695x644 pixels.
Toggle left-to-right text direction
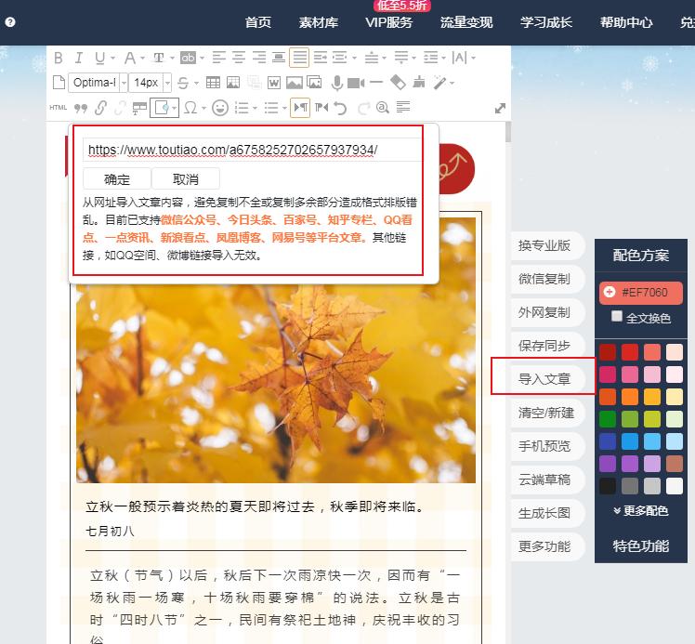(x=300, y=108)
